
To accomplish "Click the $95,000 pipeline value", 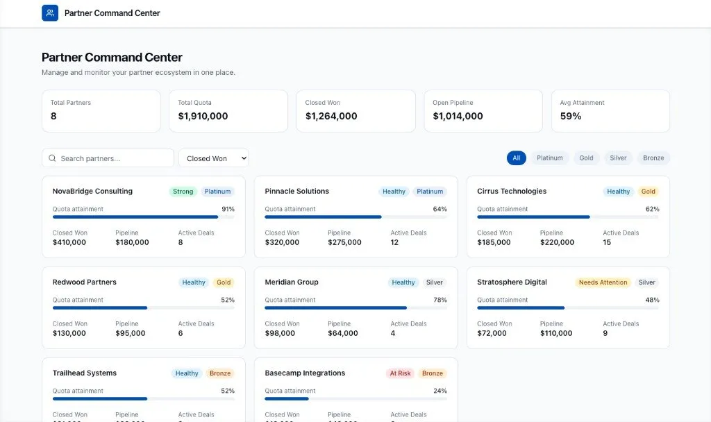I will pyautogui.click(x=130, y=333).
